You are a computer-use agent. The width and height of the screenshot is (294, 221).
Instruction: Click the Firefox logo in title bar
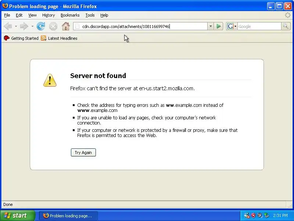tap(5, 6)
